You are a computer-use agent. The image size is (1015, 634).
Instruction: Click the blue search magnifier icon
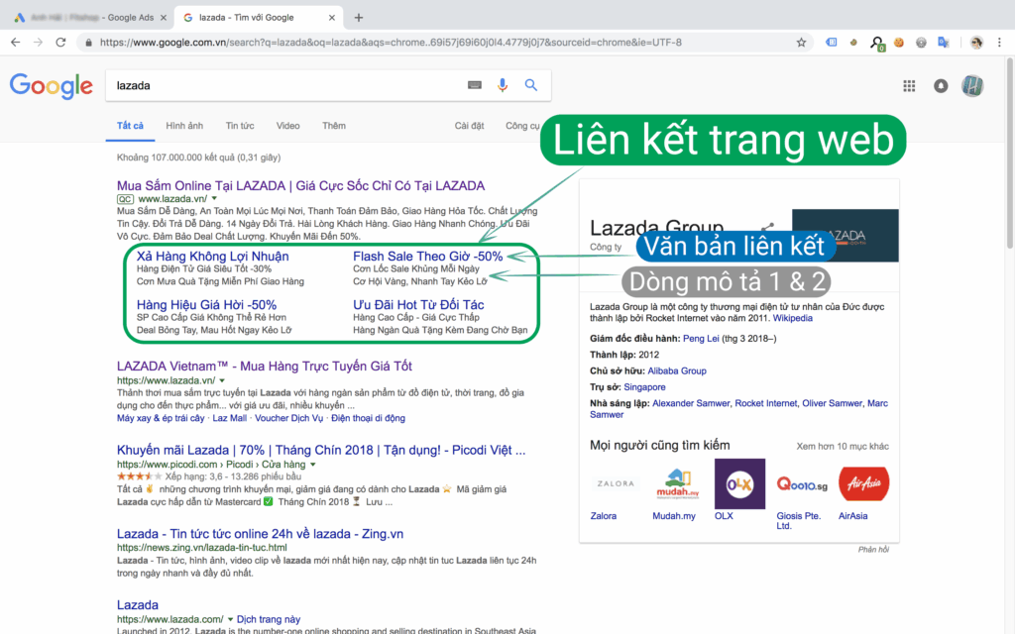pos(531,85)
